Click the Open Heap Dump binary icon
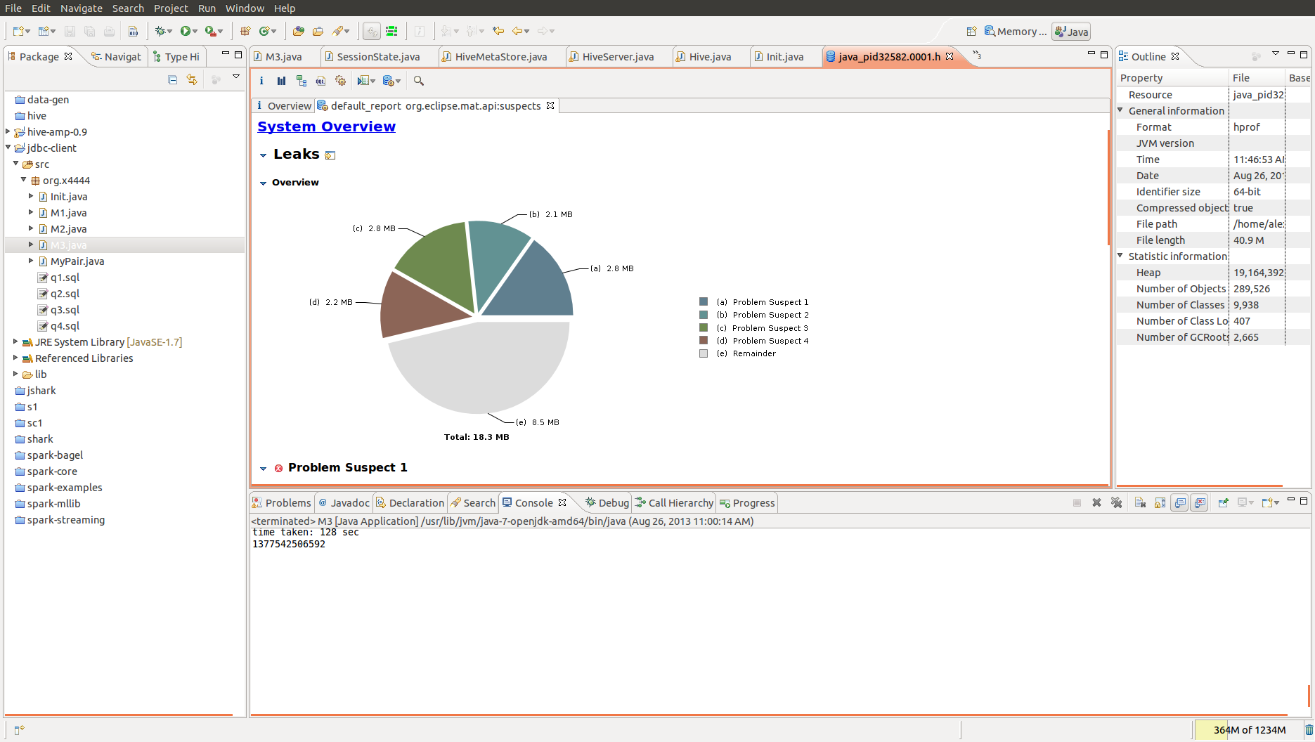 pyautogui.click(x=133, y=31)
